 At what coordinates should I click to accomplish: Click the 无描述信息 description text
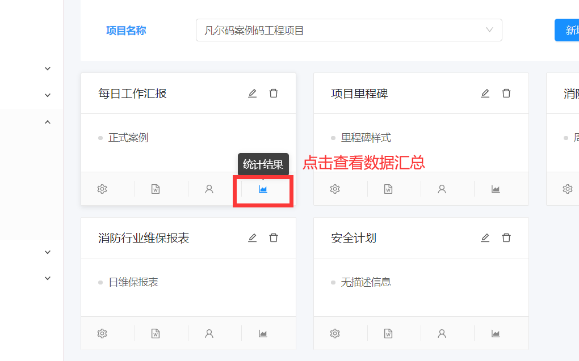[x=366, y=282]
